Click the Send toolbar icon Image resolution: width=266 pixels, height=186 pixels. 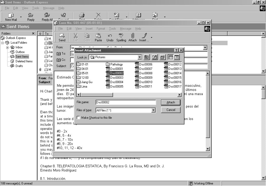62,37
